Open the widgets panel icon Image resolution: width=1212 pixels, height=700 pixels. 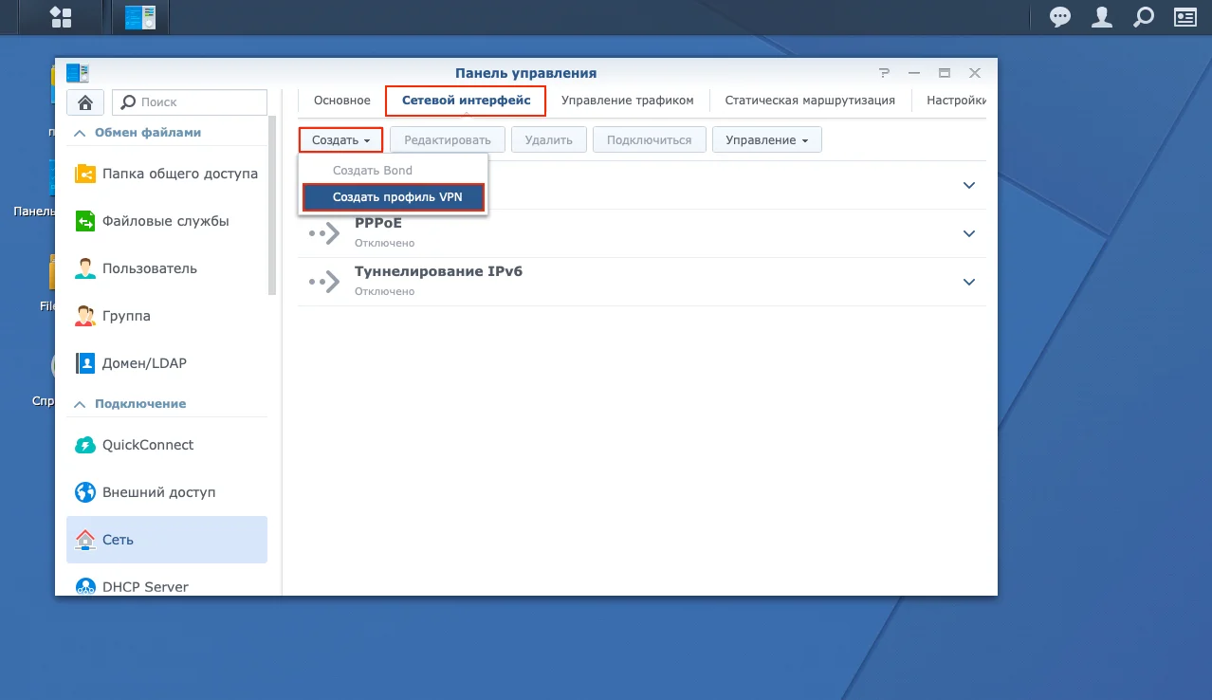1184,17
